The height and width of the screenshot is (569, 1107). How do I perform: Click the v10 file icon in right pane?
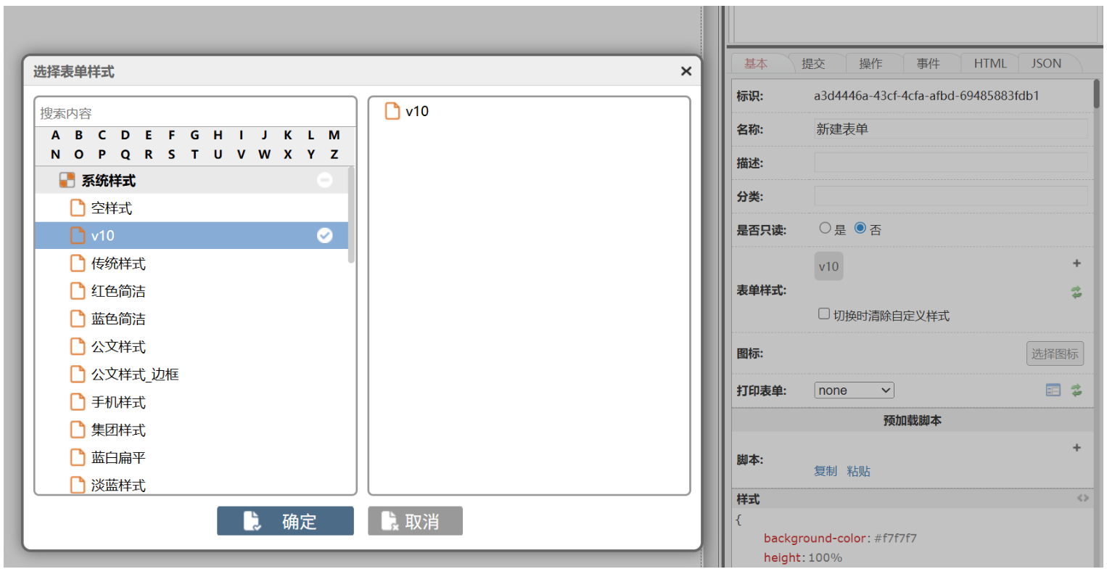392,111
